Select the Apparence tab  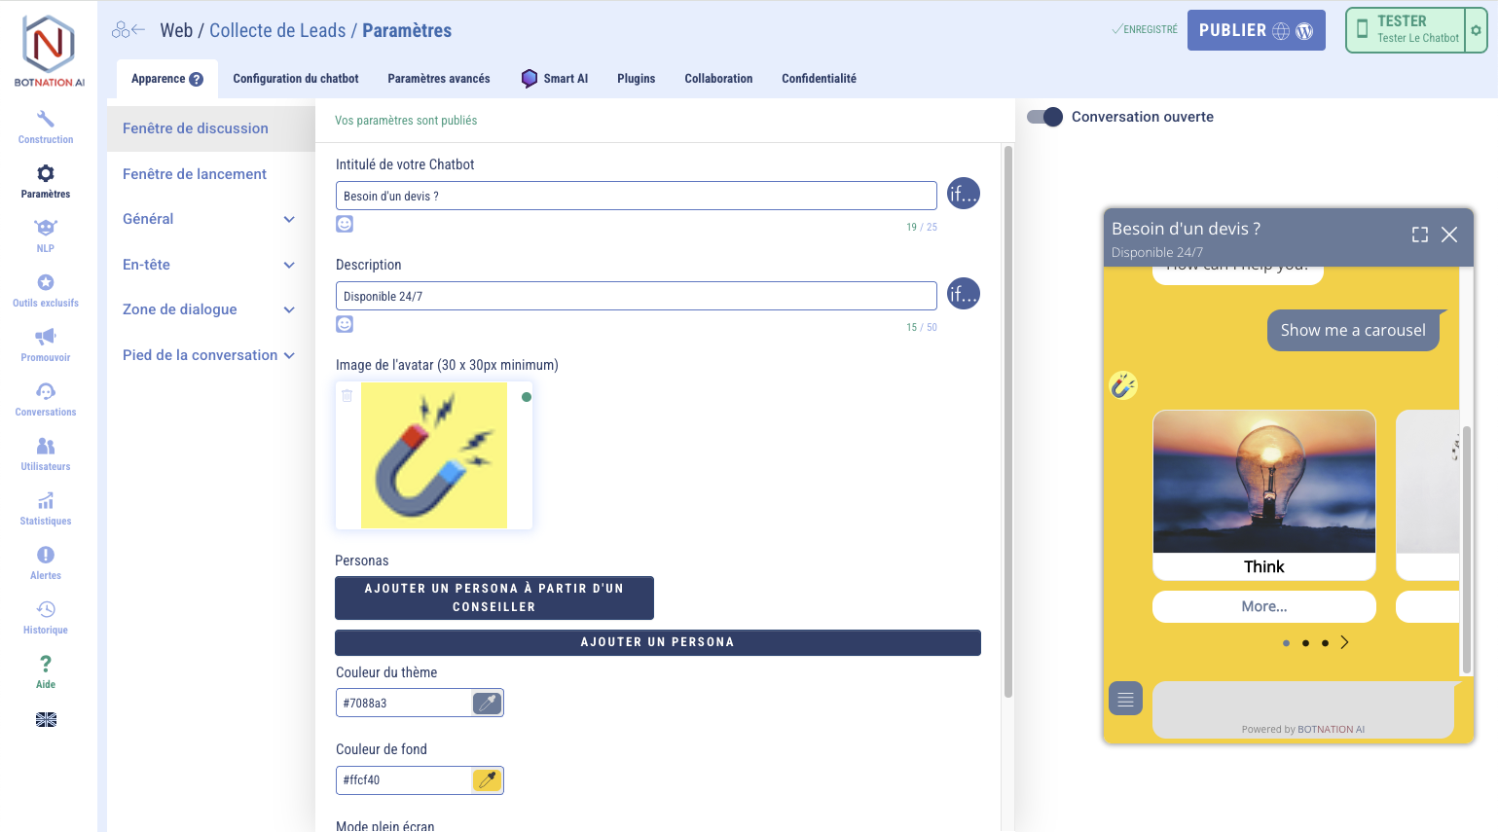click(167, 79)
